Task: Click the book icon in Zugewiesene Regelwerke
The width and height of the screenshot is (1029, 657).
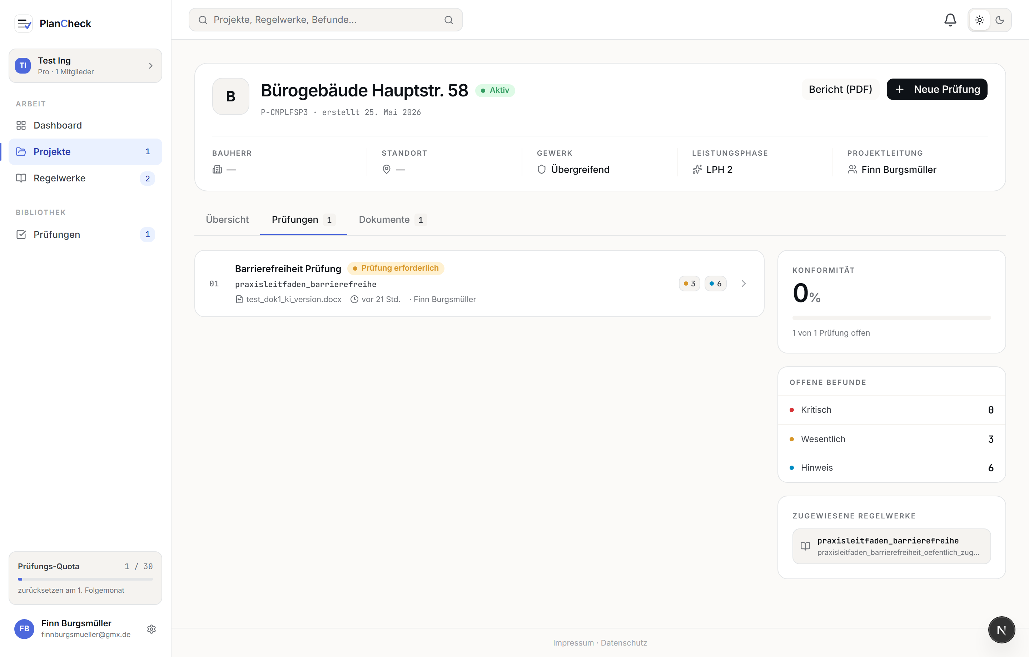Action: 805,546
